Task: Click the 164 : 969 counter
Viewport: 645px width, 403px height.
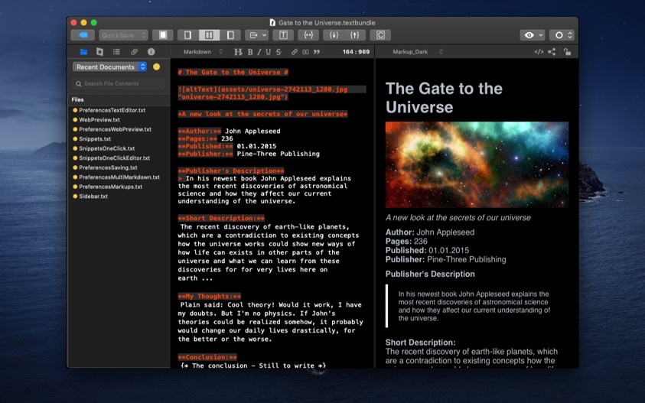Action: click(x=356, y=52)
